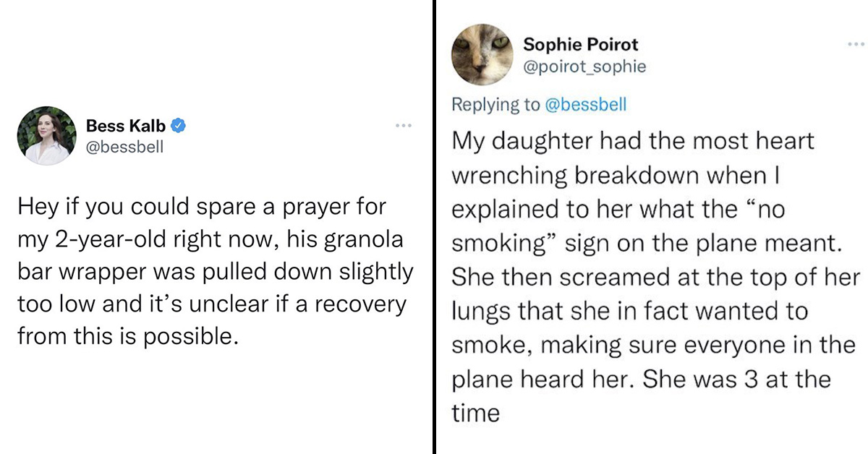Open more options on Sophie Poirot's reply
Viewport: 868px width, 454px height.
pos(856,44)
